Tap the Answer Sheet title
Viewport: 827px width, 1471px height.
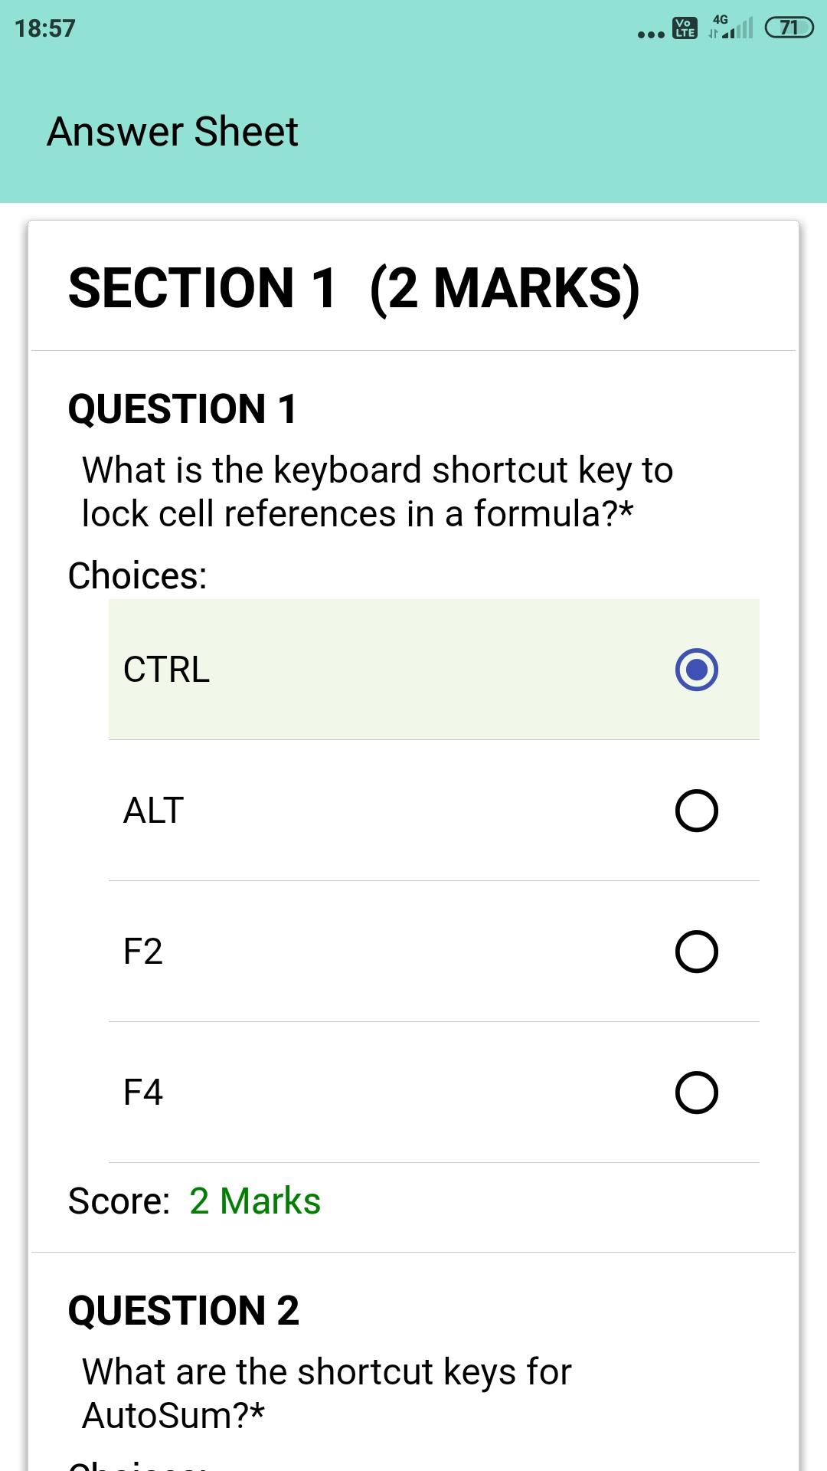pos(172,131)
